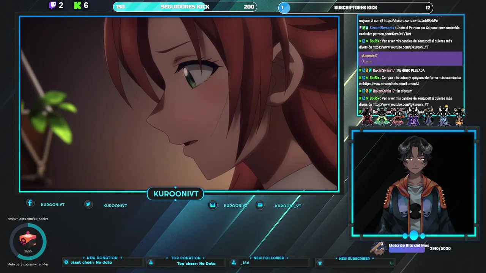
Task: Click the TOP DONATION heading
Action: point(186,258)
